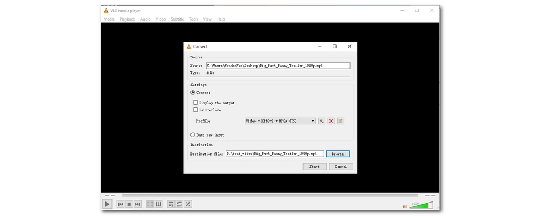
Task: Open the Media menu
Action: pos(109,19)
